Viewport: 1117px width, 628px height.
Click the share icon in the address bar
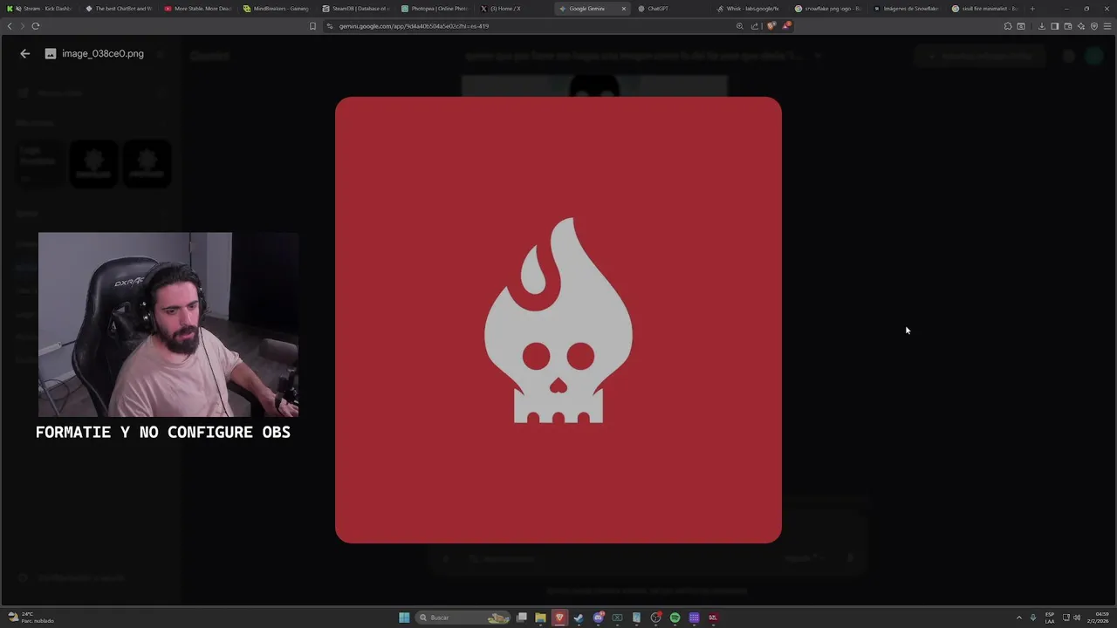755,26
